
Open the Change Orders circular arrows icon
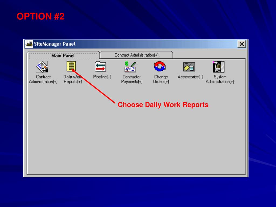coord(160,66)
